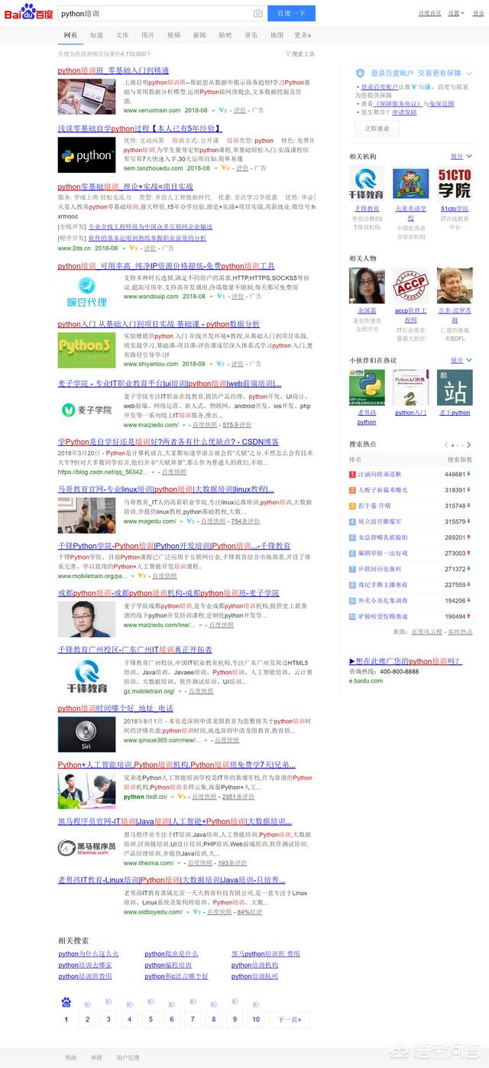Viewport: 489px width, 1068px height.
Task: Click the Baidu logo
Action: [x=29, y=13]
